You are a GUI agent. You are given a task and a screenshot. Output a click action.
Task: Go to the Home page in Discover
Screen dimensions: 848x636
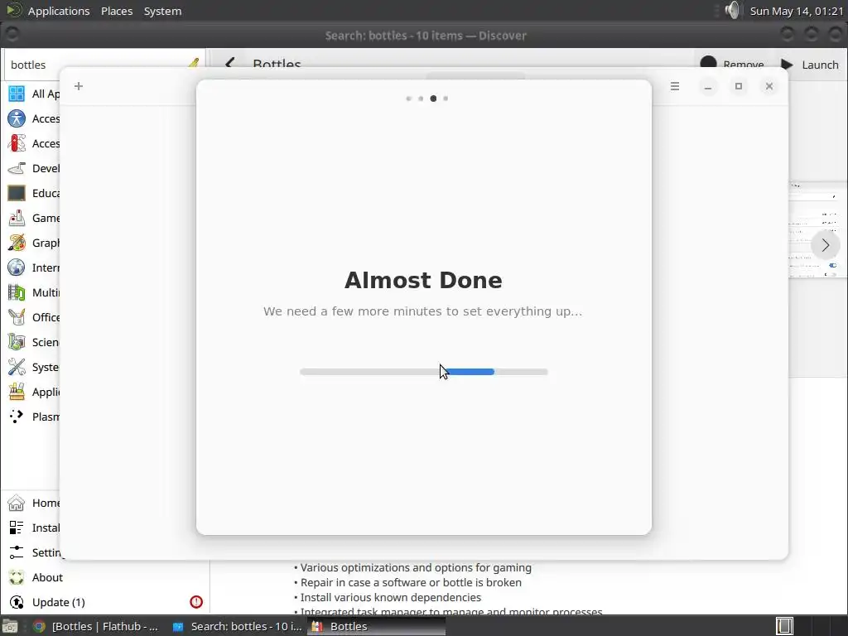pos(33,503)
